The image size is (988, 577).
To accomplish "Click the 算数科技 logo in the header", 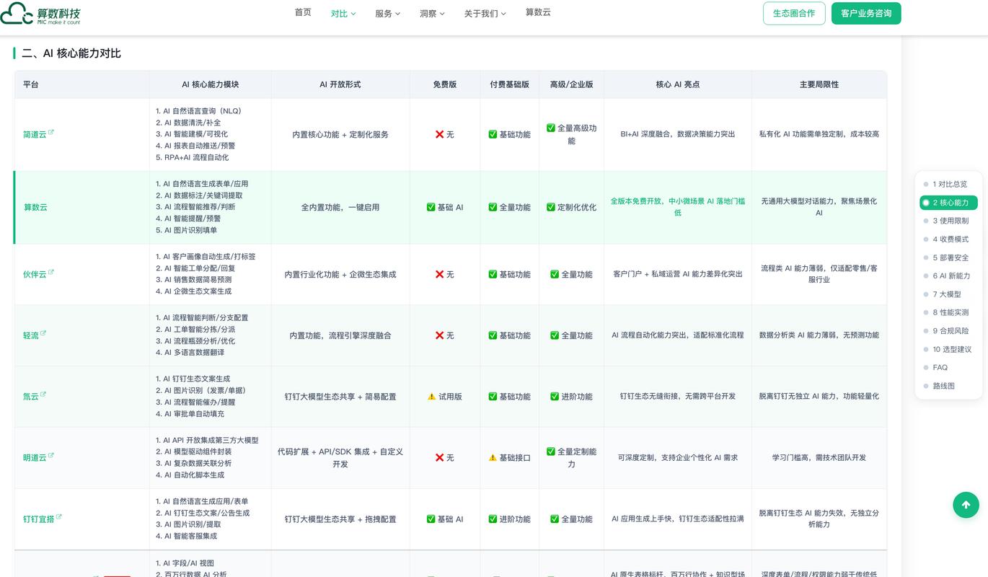I will click(40, 14).
